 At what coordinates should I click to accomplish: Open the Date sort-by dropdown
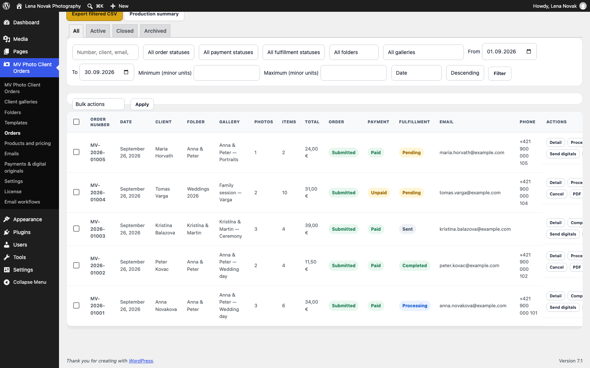416,73
